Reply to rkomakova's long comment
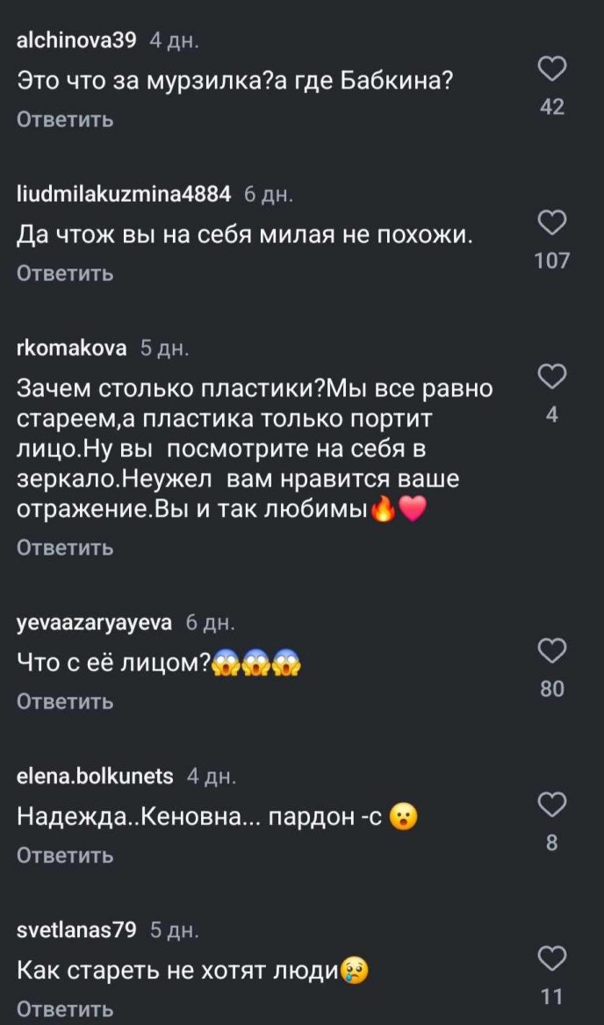604x1025 pixels. click(65, 548)
